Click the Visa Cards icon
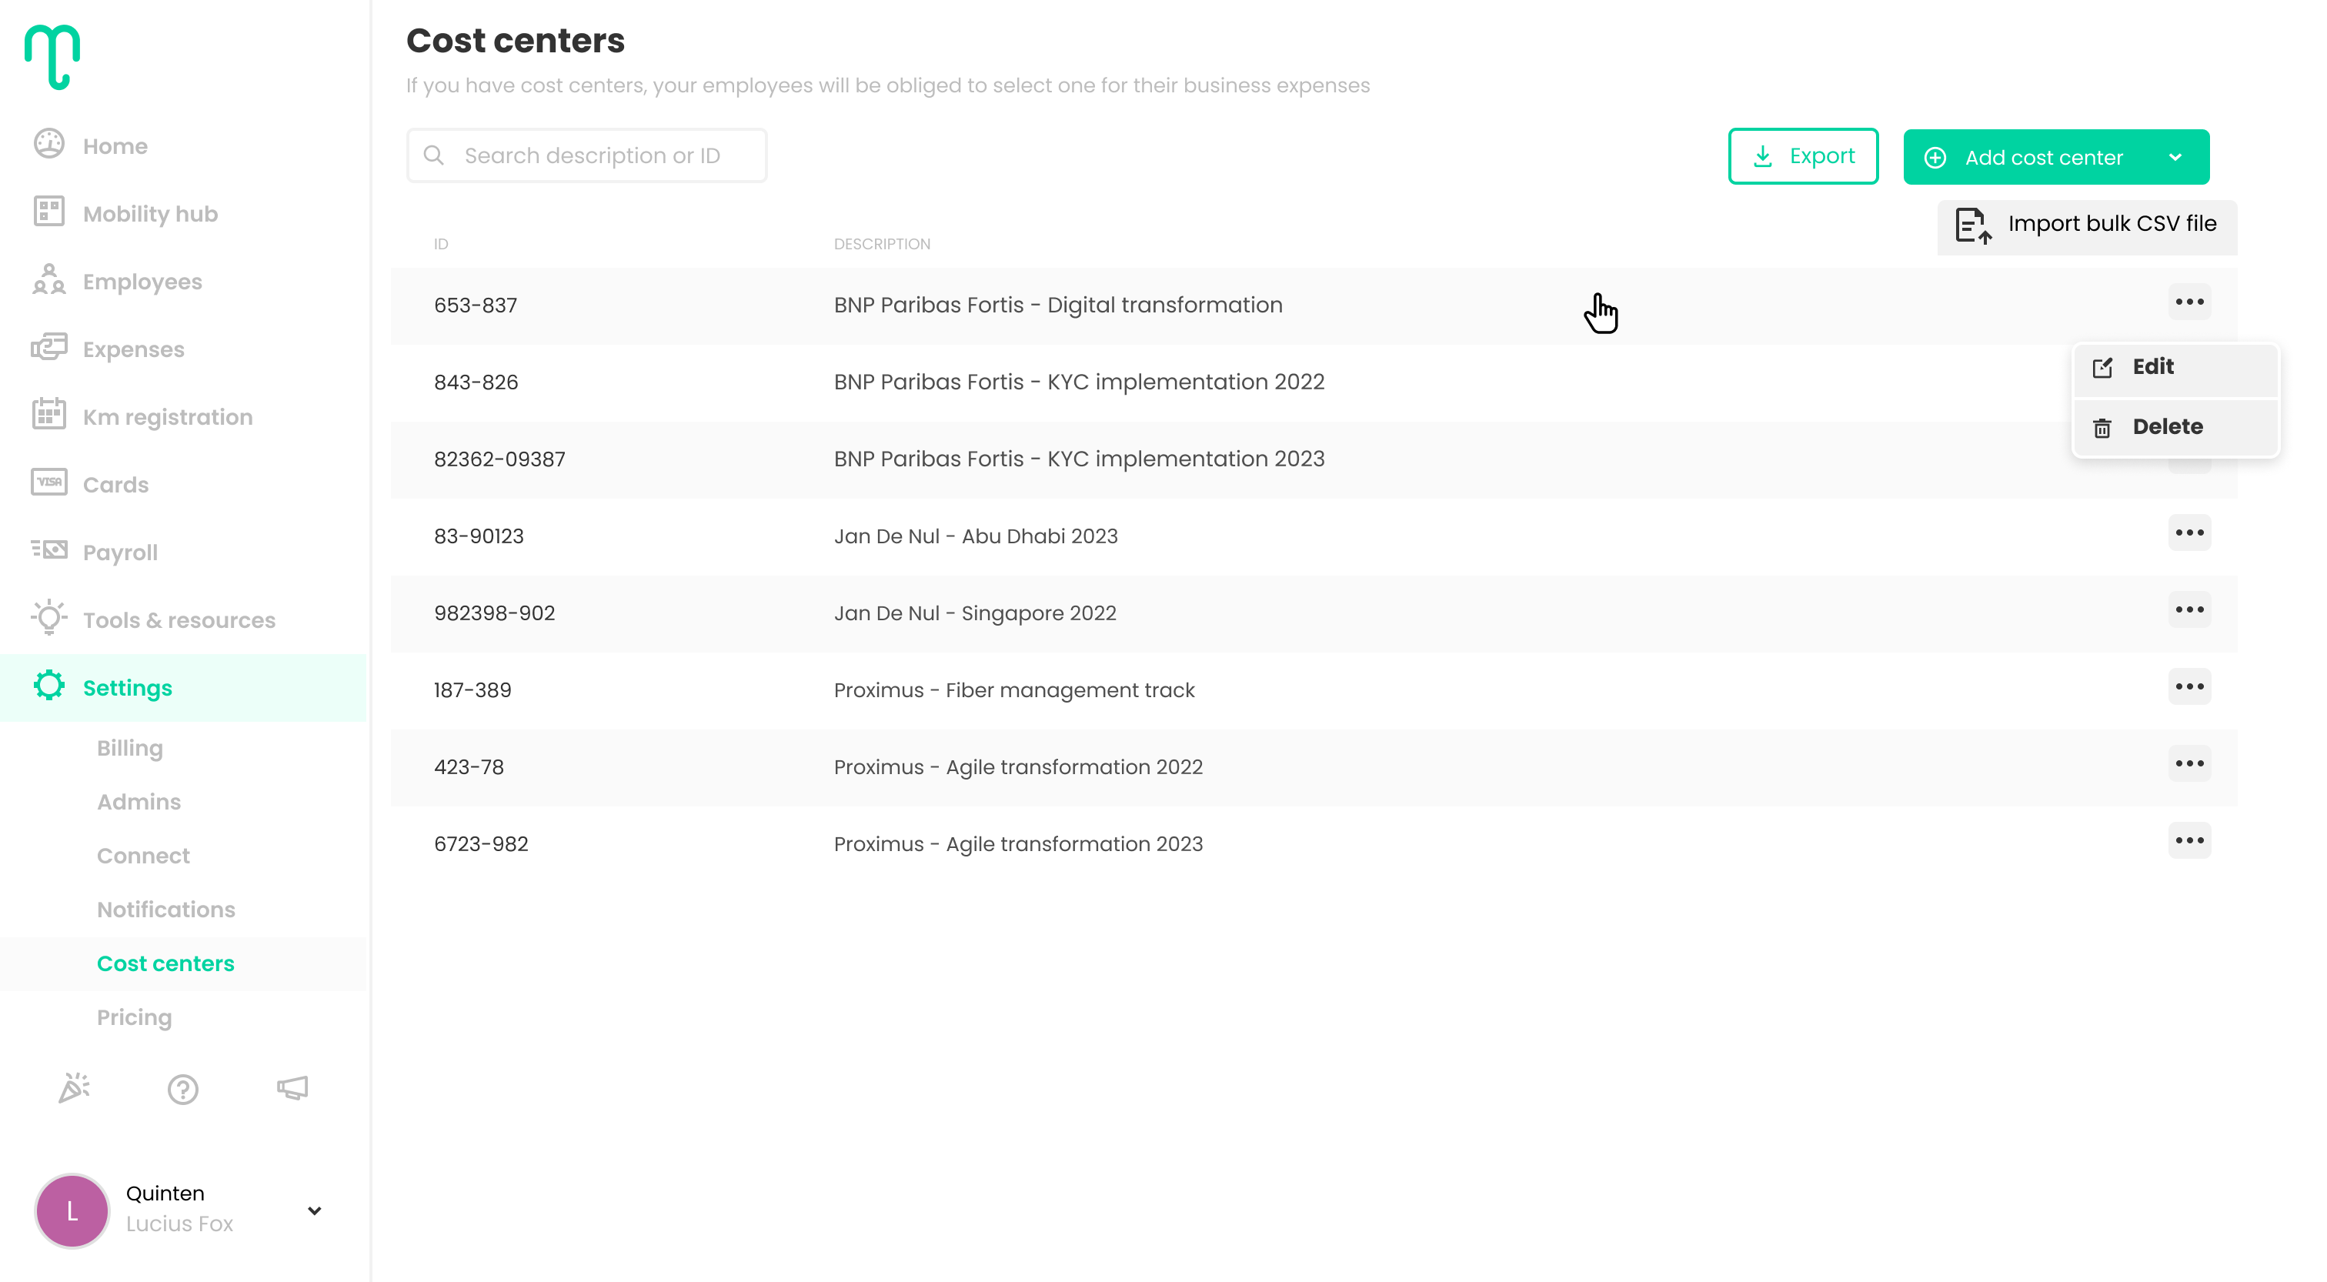 click(48, 483)
